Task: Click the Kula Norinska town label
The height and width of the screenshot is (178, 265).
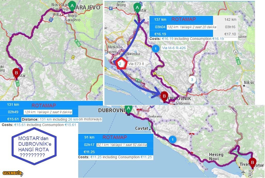Action: 129,54
